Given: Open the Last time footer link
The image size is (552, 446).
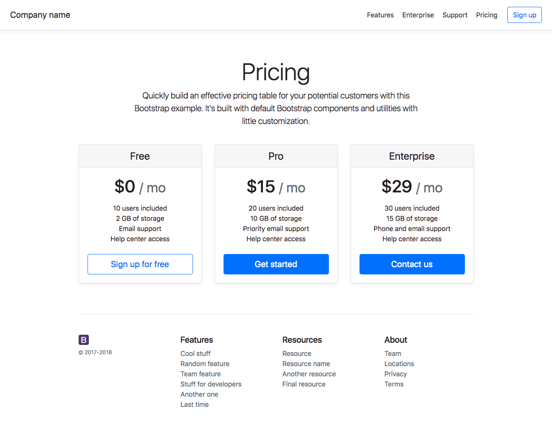Looking at the screenshot, I should point(195,404).
